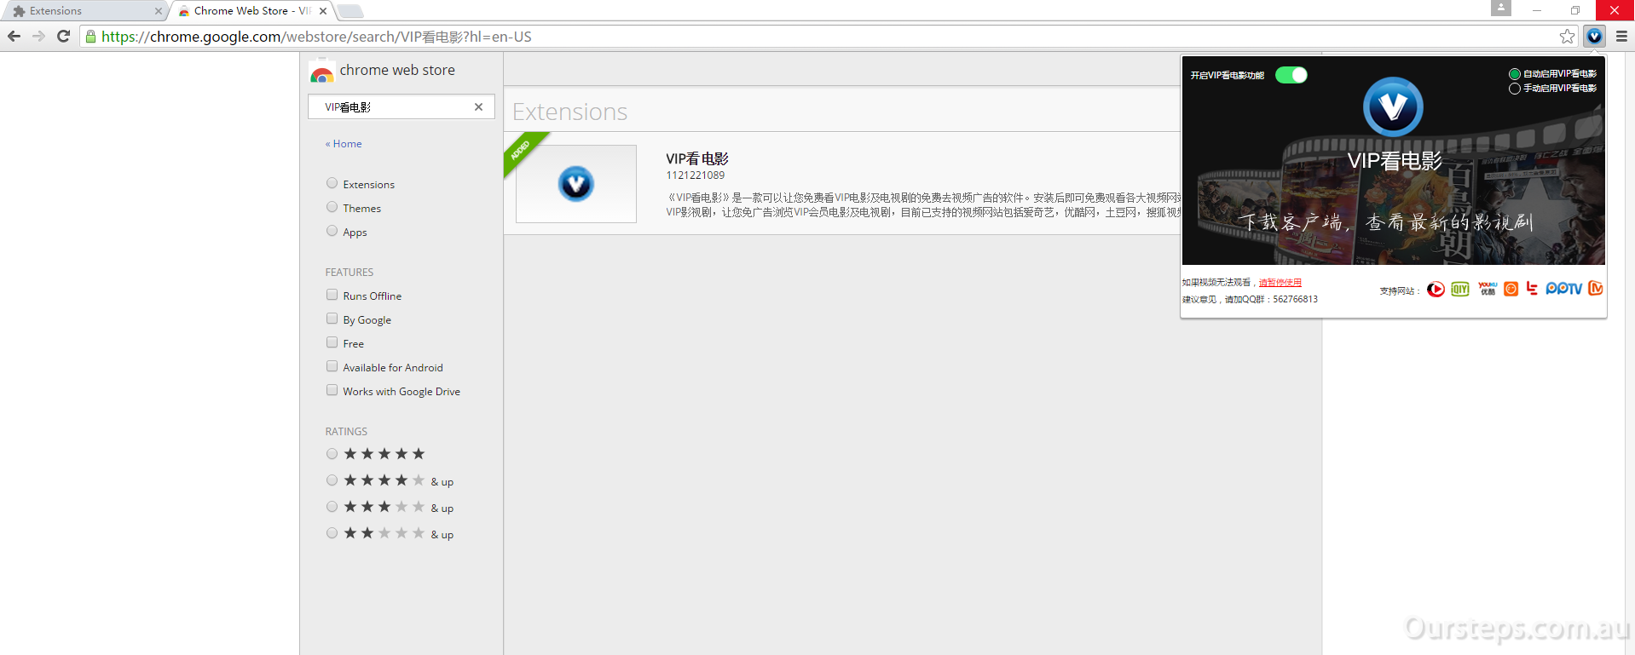Click the iQIYI site icon in popup
The height and width of the screenshot is (655, 1635).
point(1460,290)
